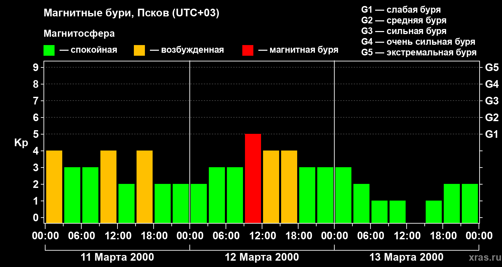Click the G5 label on right axis
502x267 pixels.
(492, 68)
